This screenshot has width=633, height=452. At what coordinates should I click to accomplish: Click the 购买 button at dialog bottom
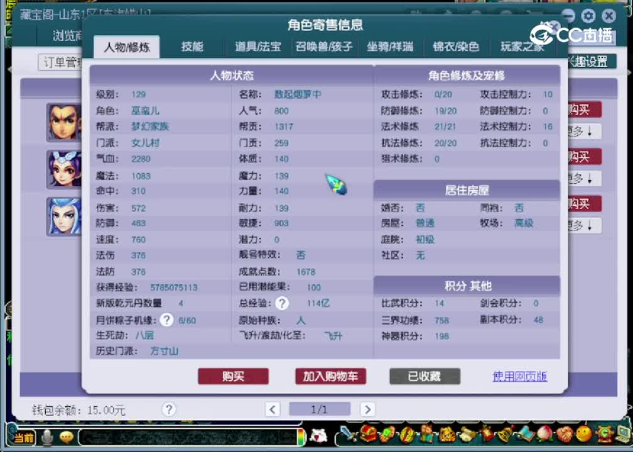[233, 377]
